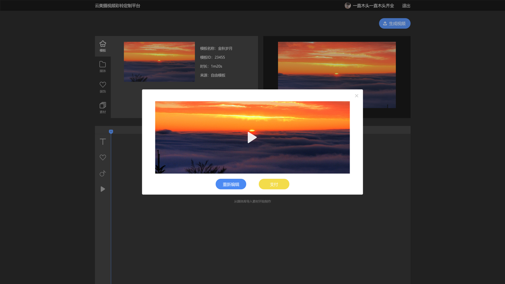Open the 媒体 media folder tab
The width and height of the screenshot is (505, 284).
[x=103, y=67]
